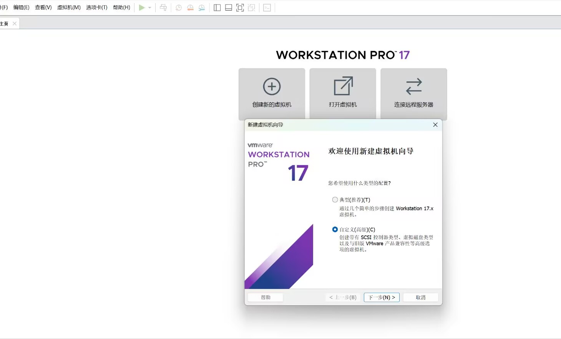Click the heading 欢迎使用新建虚拟机向导
Image resolution: width=561 pixels, height=339 pixels.
(371, 151)
